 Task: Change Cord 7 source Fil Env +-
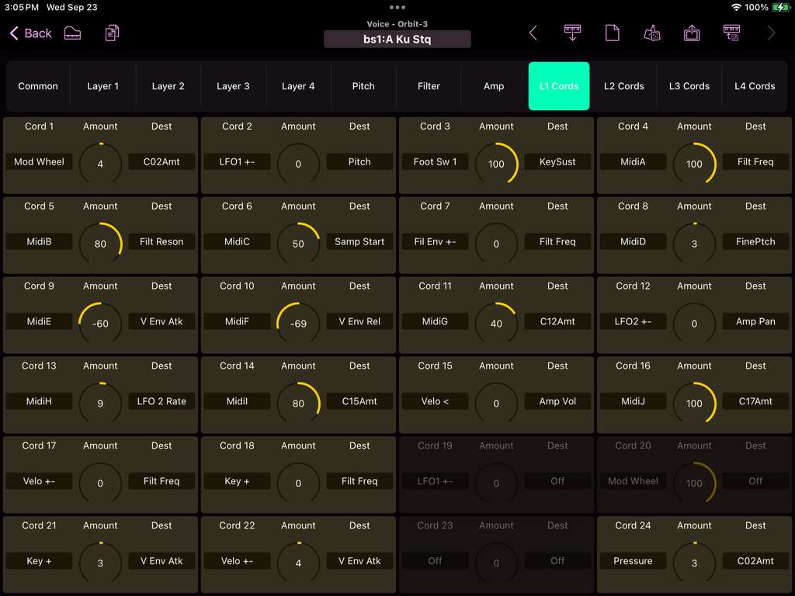pyautogui.click(x=435, y=242)
